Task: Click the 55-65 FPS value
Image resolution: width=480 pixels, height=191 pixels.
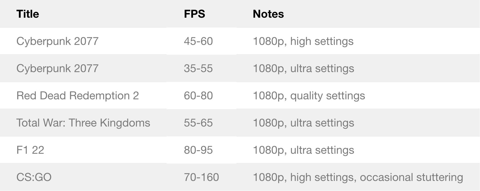Action: (x=198, y=123)
